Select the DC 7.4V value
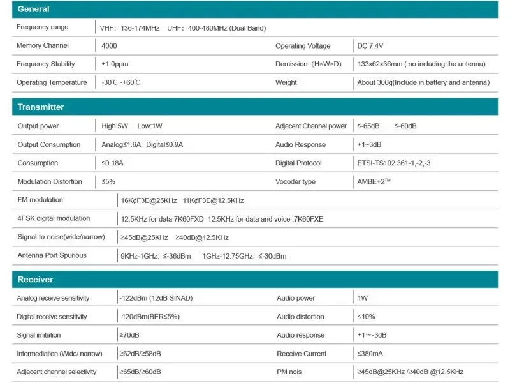Viewport: 510px width, 383px height. tap(370, 46)
